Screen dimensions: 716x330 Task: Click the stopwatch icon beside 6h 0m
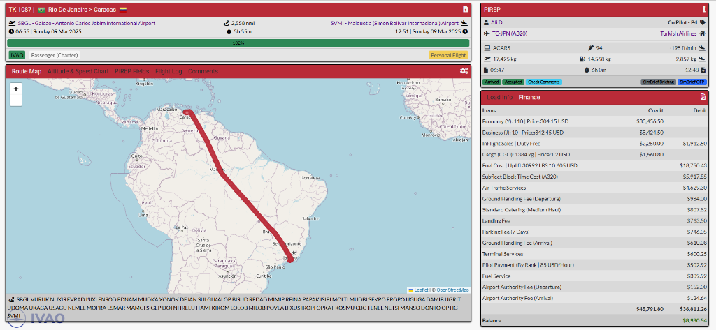(x=587, y=70)
